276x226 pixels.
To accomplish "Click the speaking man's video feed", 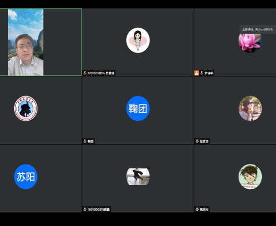I will pos(26,42).
